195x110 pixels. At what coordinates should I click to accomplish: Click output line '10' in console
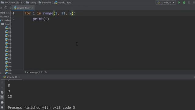(10, 97)
